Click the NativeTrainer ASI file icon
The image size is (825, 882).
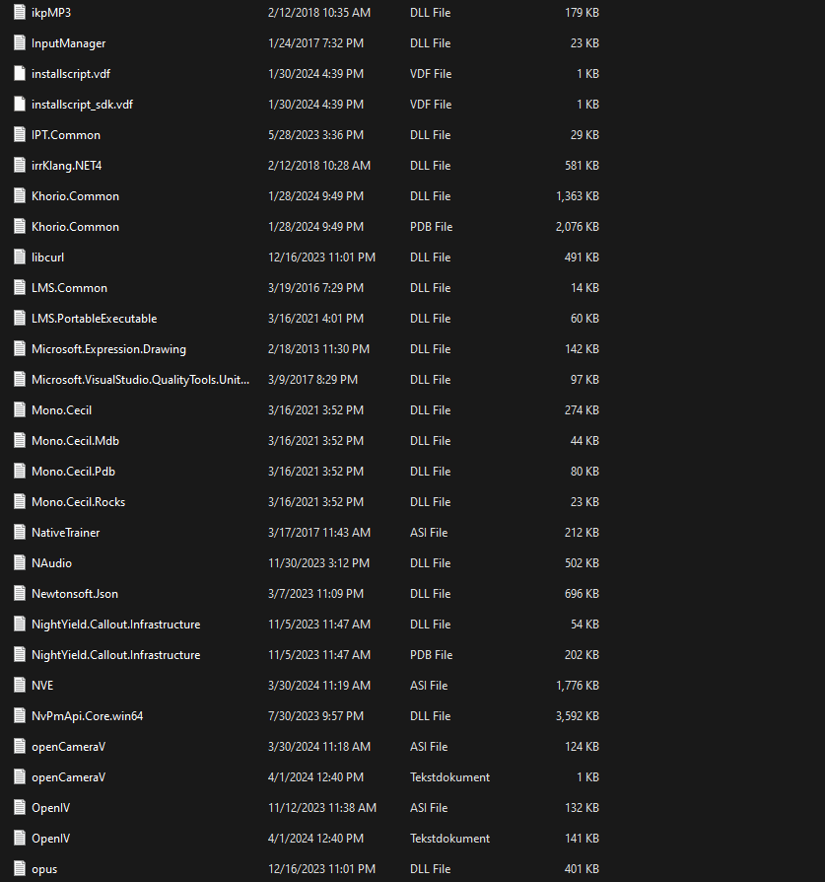(20, 533)
